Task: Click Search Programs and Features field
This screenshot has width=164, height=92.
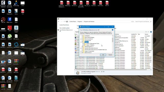Action: (143, 21)
